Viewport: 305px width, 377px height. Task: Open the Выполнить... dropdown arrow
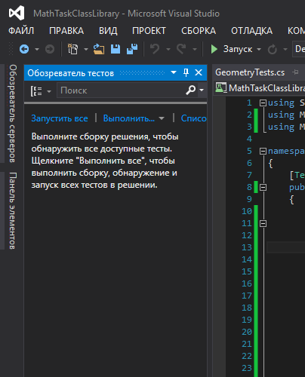pyautogui.click(x=162, y=118)
